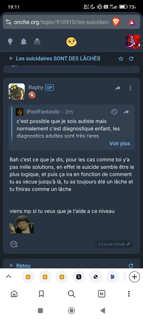The width and height of the screenshot is (143, 319).
Task: Open the user profile avatar
Action: coord(133,42)
